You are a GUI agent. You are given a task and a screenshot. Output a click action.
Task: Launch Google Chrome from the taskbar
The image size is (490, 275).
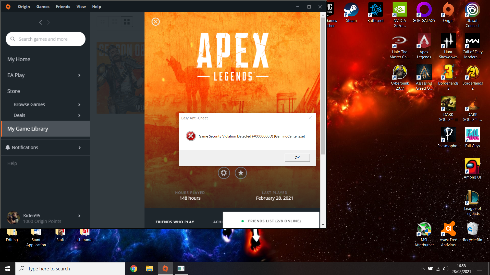(134, 269)
